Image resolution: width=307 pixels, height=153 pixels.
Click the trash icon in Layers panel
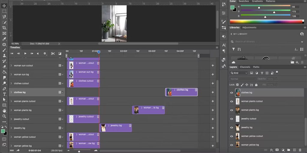coord(300,150)
